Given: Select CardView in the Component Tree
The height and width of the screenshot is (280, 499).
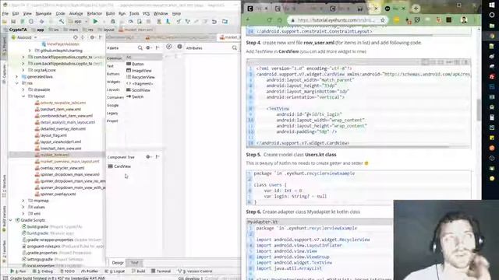Looking at the screenshot, I should click(119, 166).
